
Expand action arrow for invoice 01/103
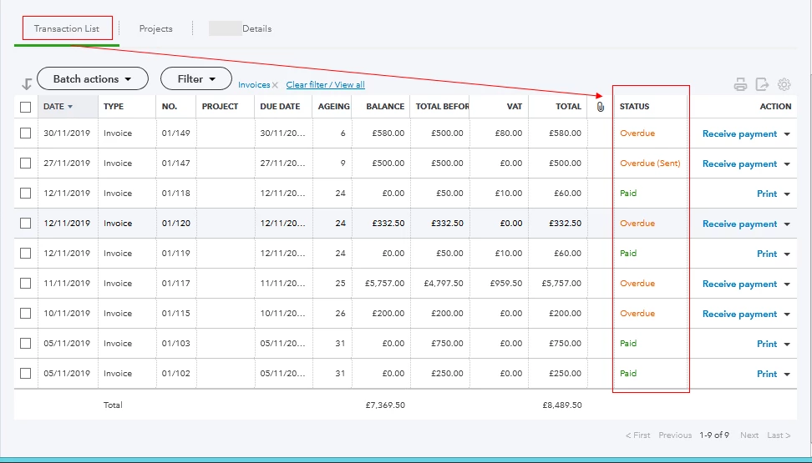tap(787, 344)
